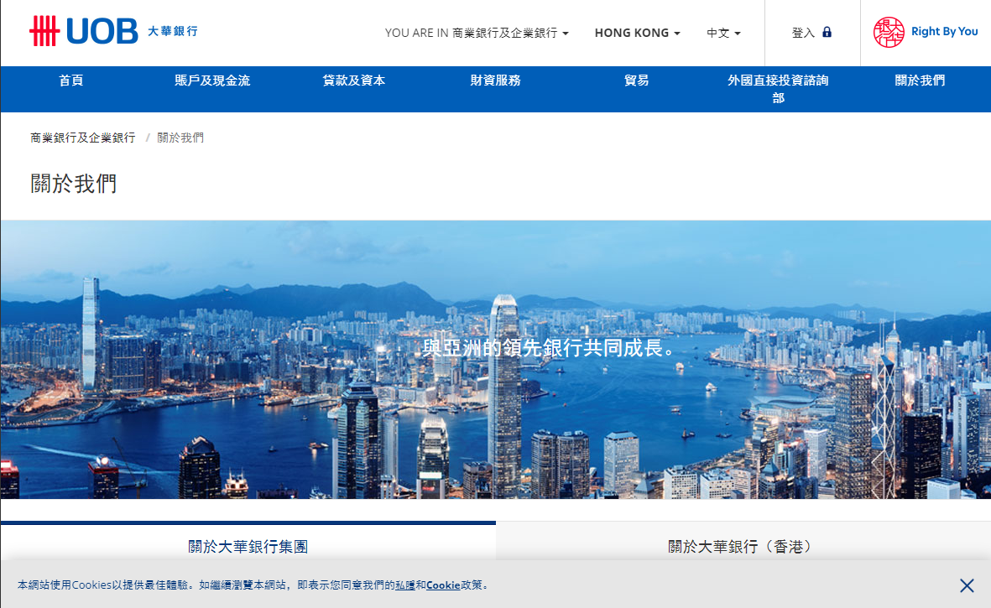Open the 賬戶及現金流 menu

point(212,81)
